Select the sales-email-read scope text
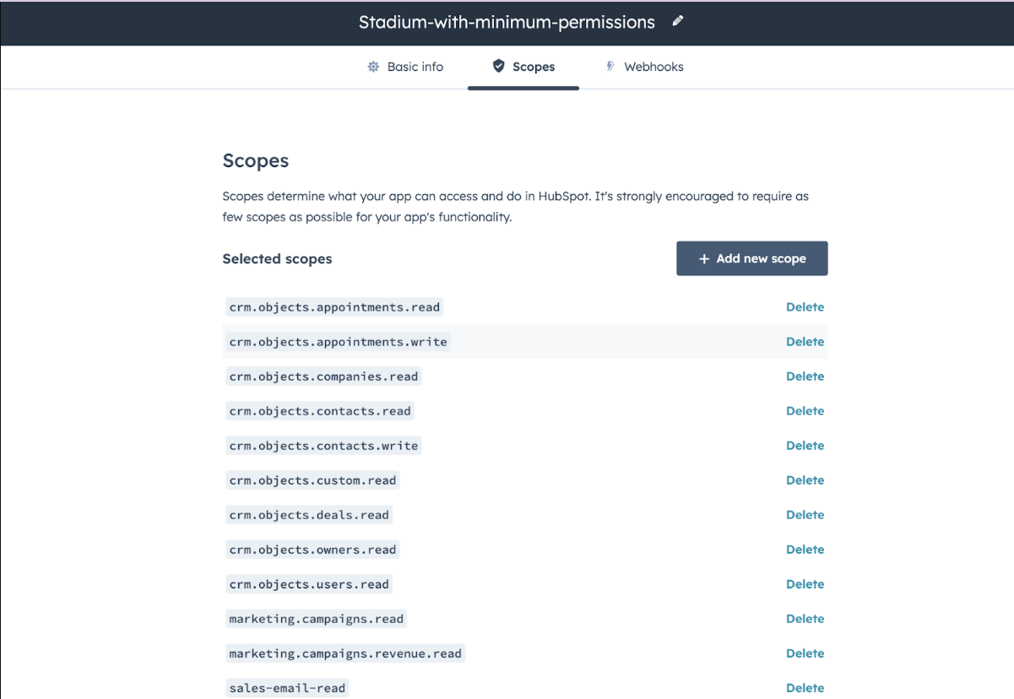 coord(287,688)
